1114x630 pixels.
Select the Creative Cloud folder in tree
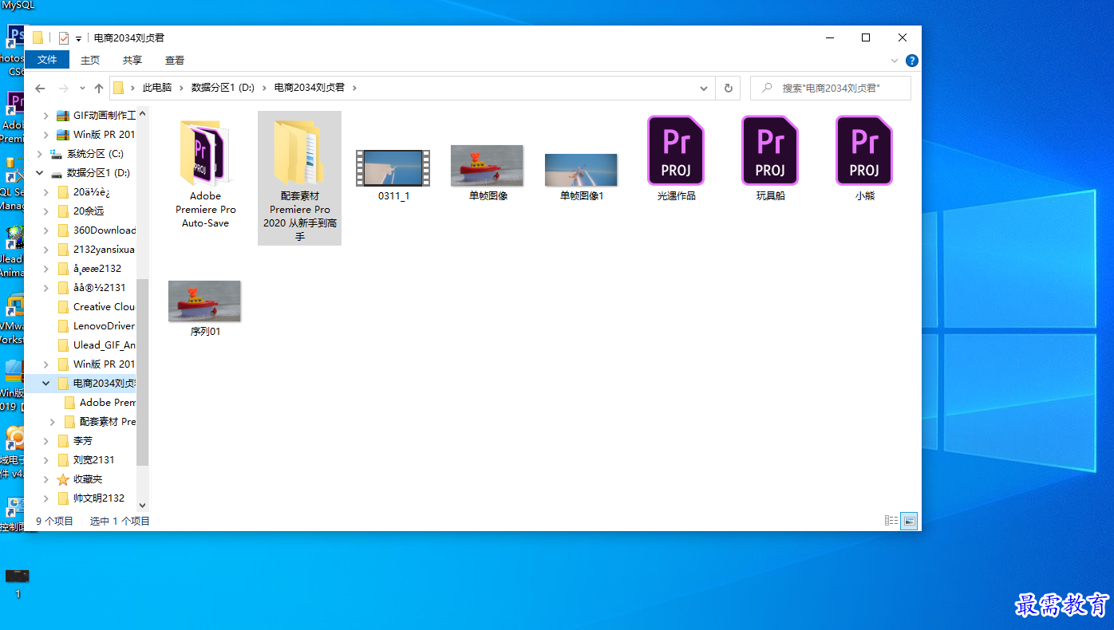click(97, 307)
